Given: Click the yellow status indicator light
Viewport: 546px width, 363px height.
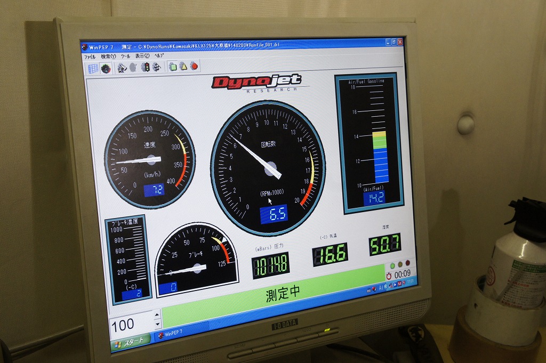Looking at the screenshot, I should click(400, 264).
